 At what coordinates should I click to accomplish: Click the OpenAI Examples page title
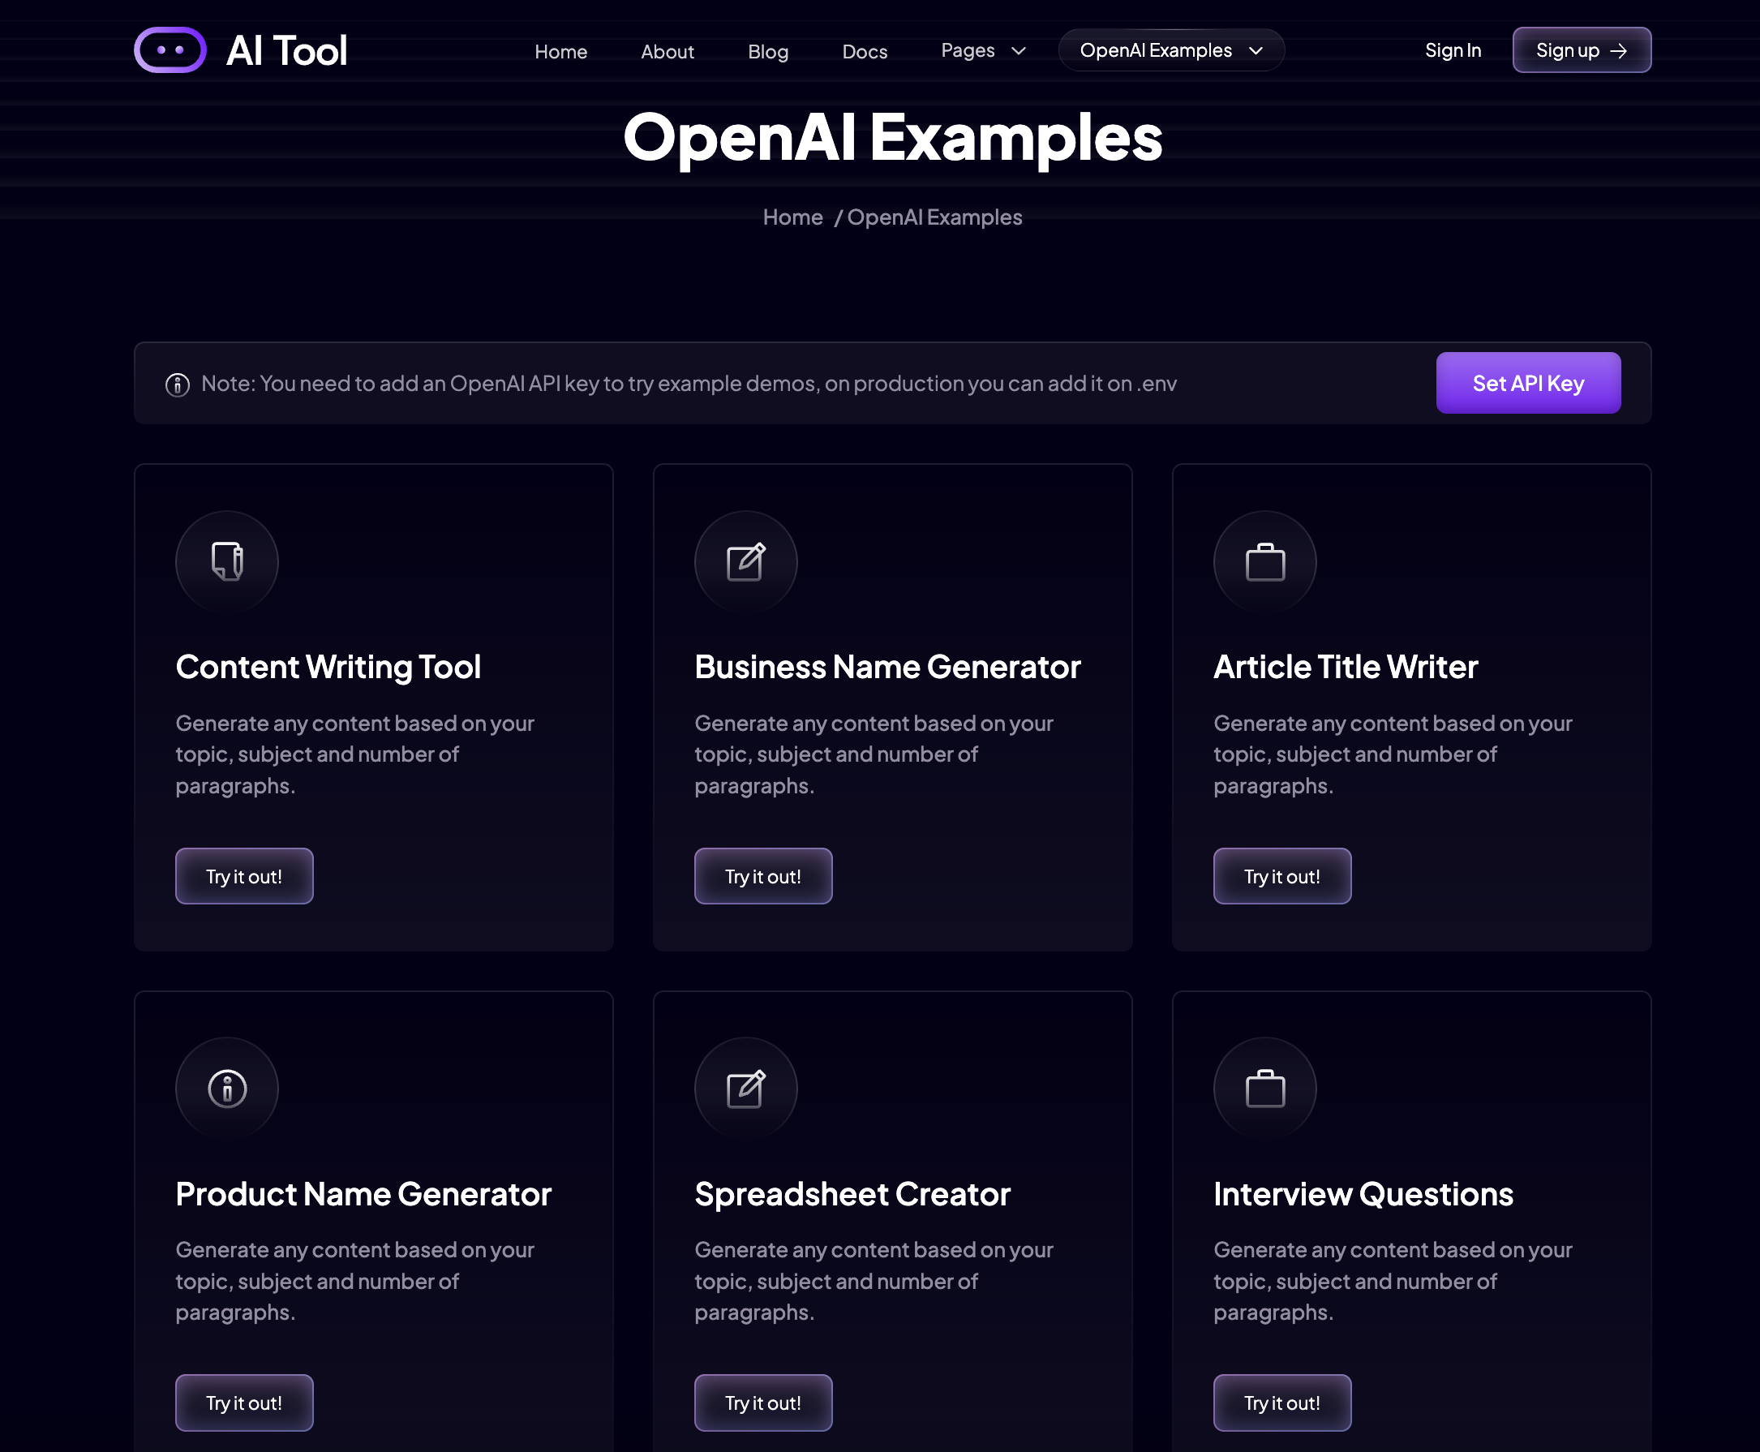click(892, 138)
